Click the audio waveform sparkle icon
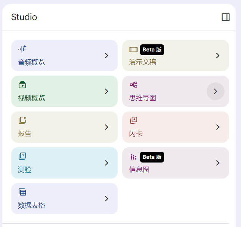 click(22, 49)
